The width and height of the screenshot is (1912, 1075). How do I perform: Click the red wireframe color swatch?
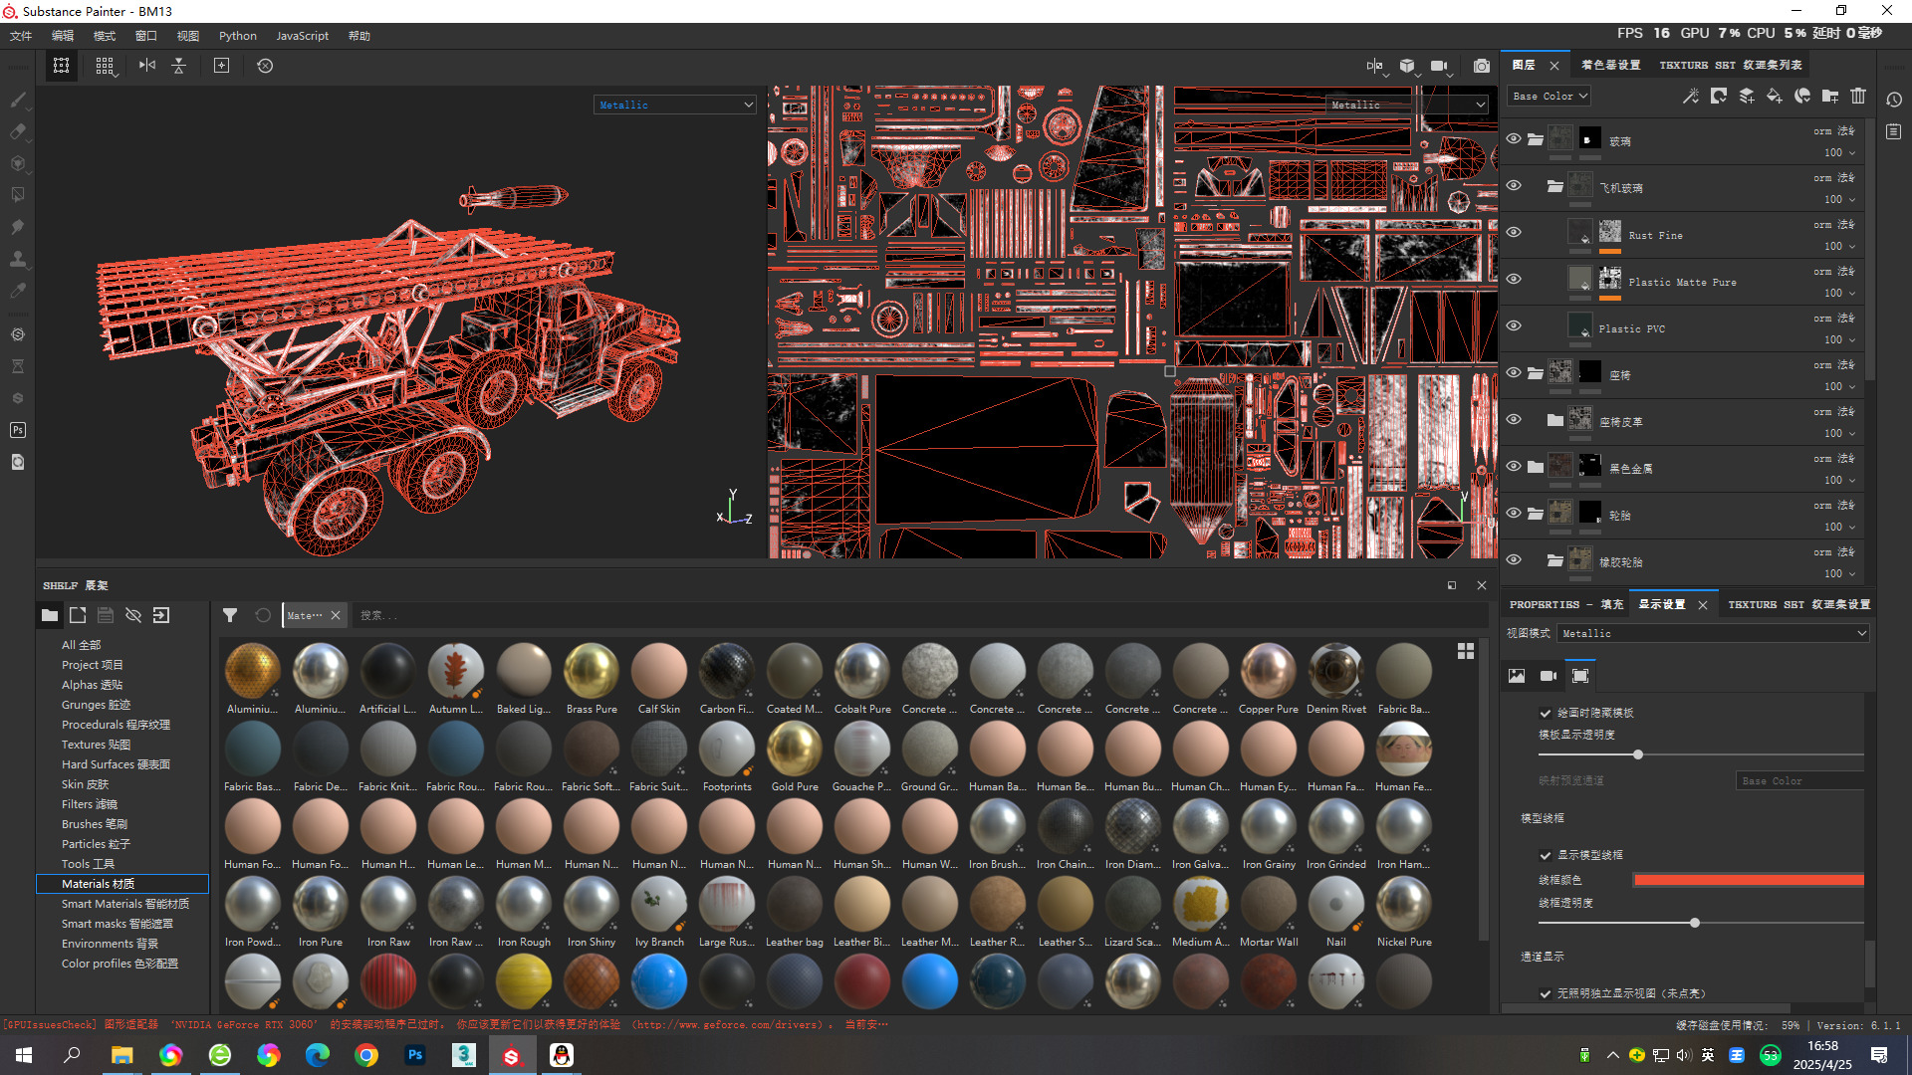1748,880
